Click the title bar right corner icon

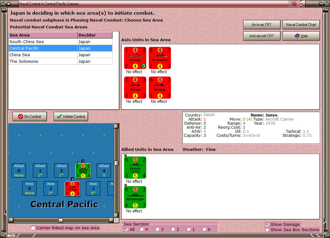(322, 3)
